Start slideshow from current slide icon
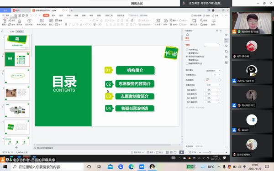 [29, 21]
